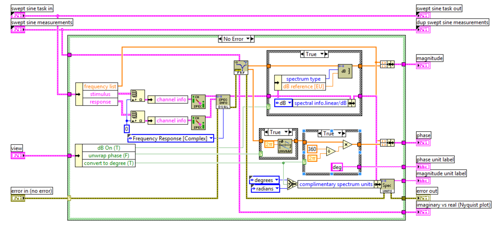Click the swept sine task out terminal
The width and height of the screenshot is (503, 228).
(423, 16)
